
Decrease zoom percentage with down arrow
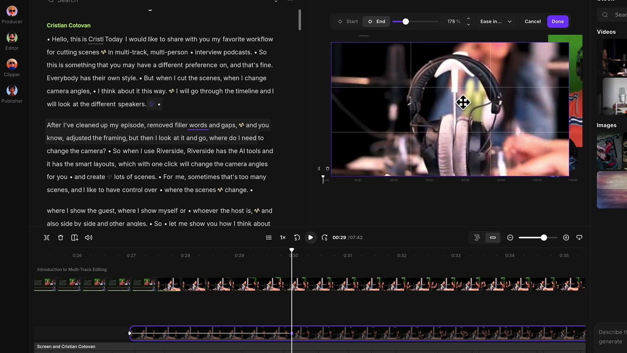pos(468,24)
